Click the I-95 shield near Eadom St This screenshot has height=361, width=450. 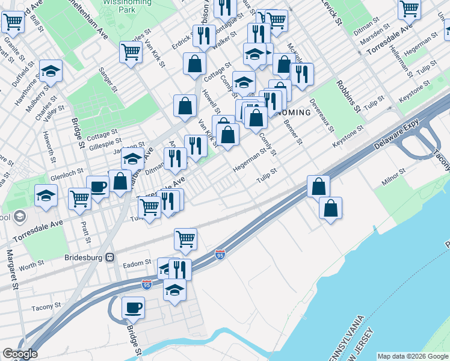(146, 285)
